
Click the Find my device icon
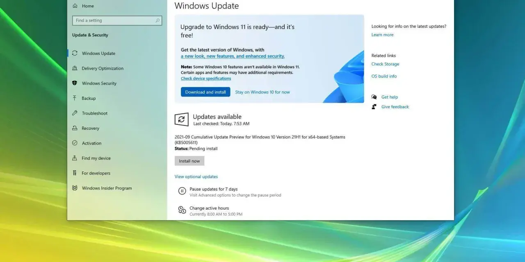pyautogui.click(x=75, y=158)
